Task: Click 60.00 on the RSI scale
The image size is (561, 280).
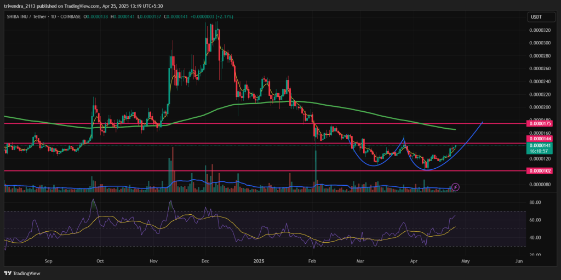Action: click(x=534, y=220)
